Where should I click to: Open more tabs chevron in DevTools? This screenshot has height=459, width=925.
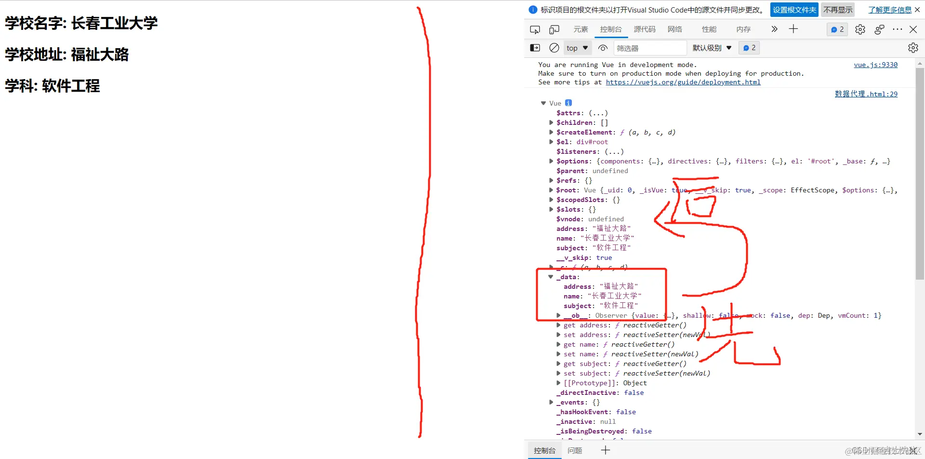coord(774,29)
